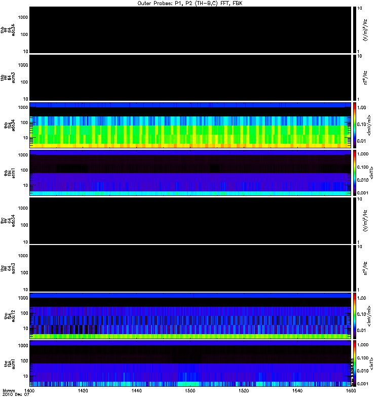This screenshot has width=380, height=405.
Task: Click the rainbow color bar beside thb fbk edc34
Action: (x=355, y=125)
